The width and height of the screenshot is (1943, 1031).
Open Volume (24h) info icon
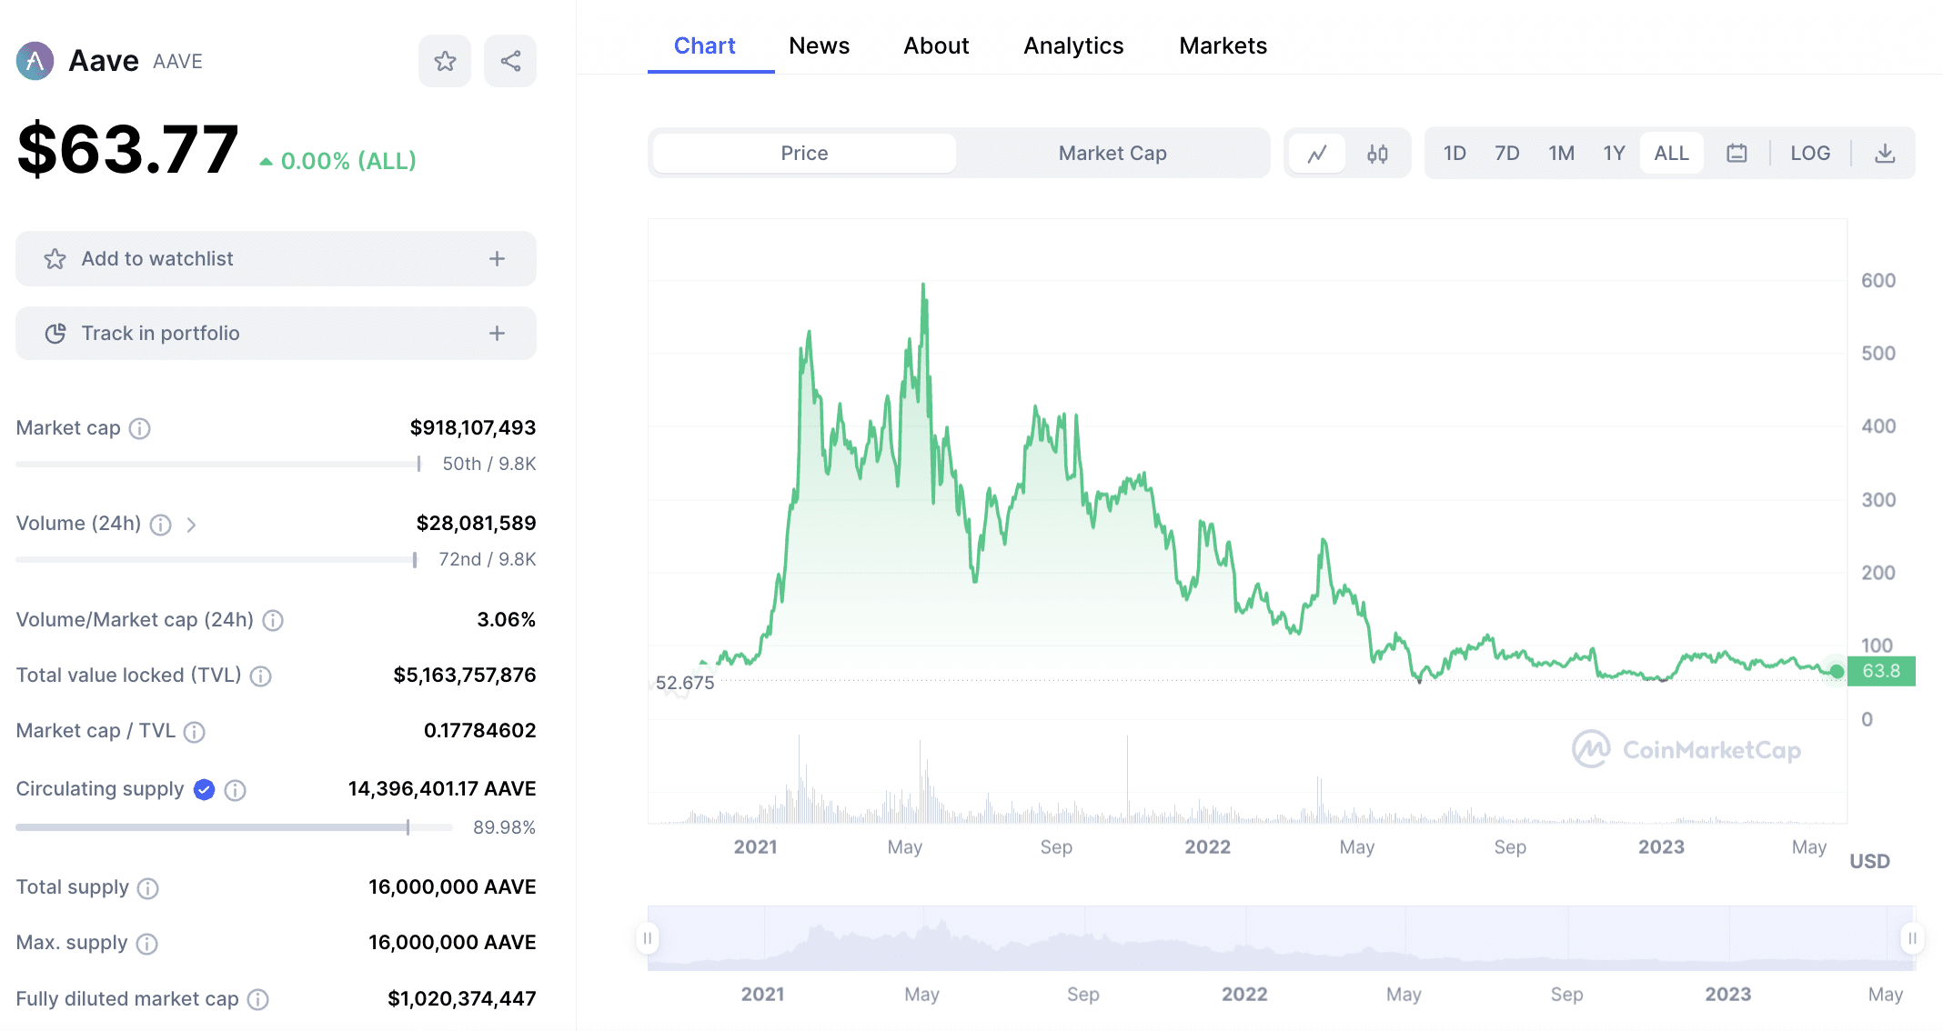pyautogui.click(x=160, y=525)
